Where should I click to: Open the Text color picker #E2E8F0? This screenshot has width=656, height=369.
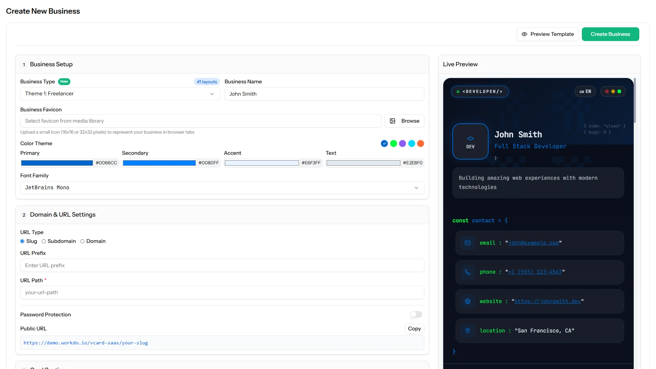364,163
